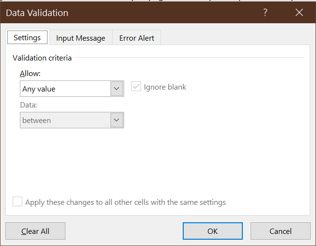Viewport: 316px width, 246px height.
Task: Click the 'Validation criteria' group heading
Action: 42,58
